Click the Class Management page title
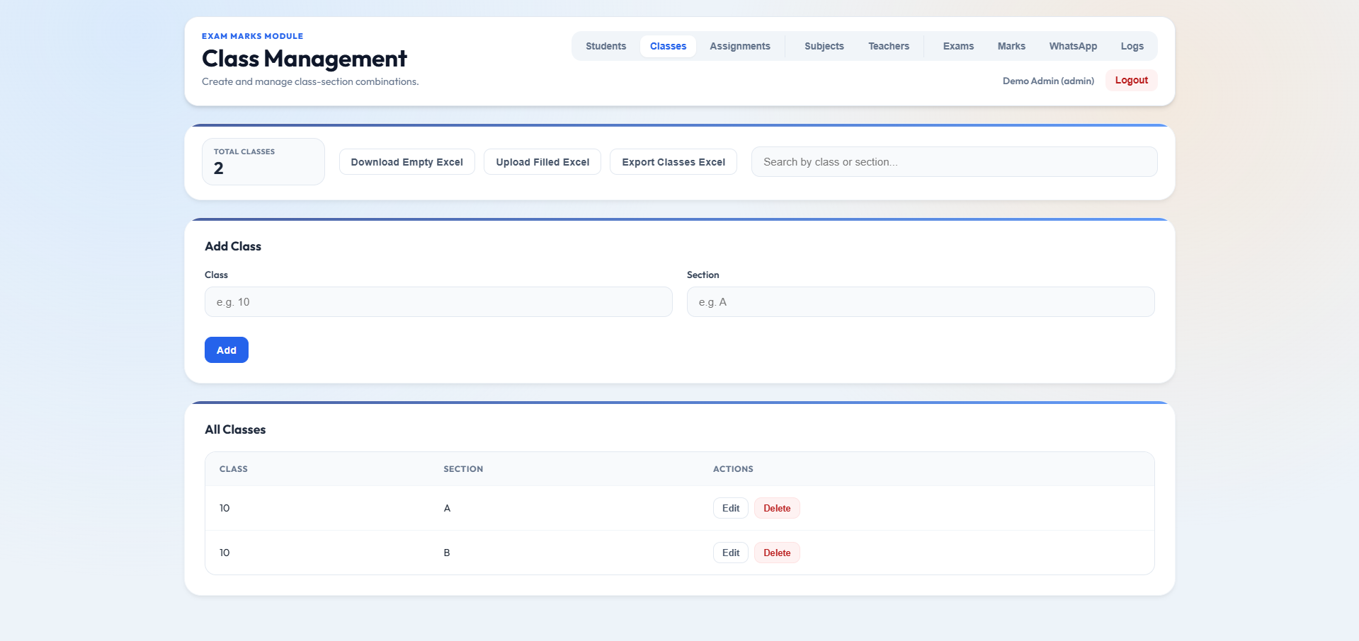Screen dimensions: 1359x641 [305, 58]
